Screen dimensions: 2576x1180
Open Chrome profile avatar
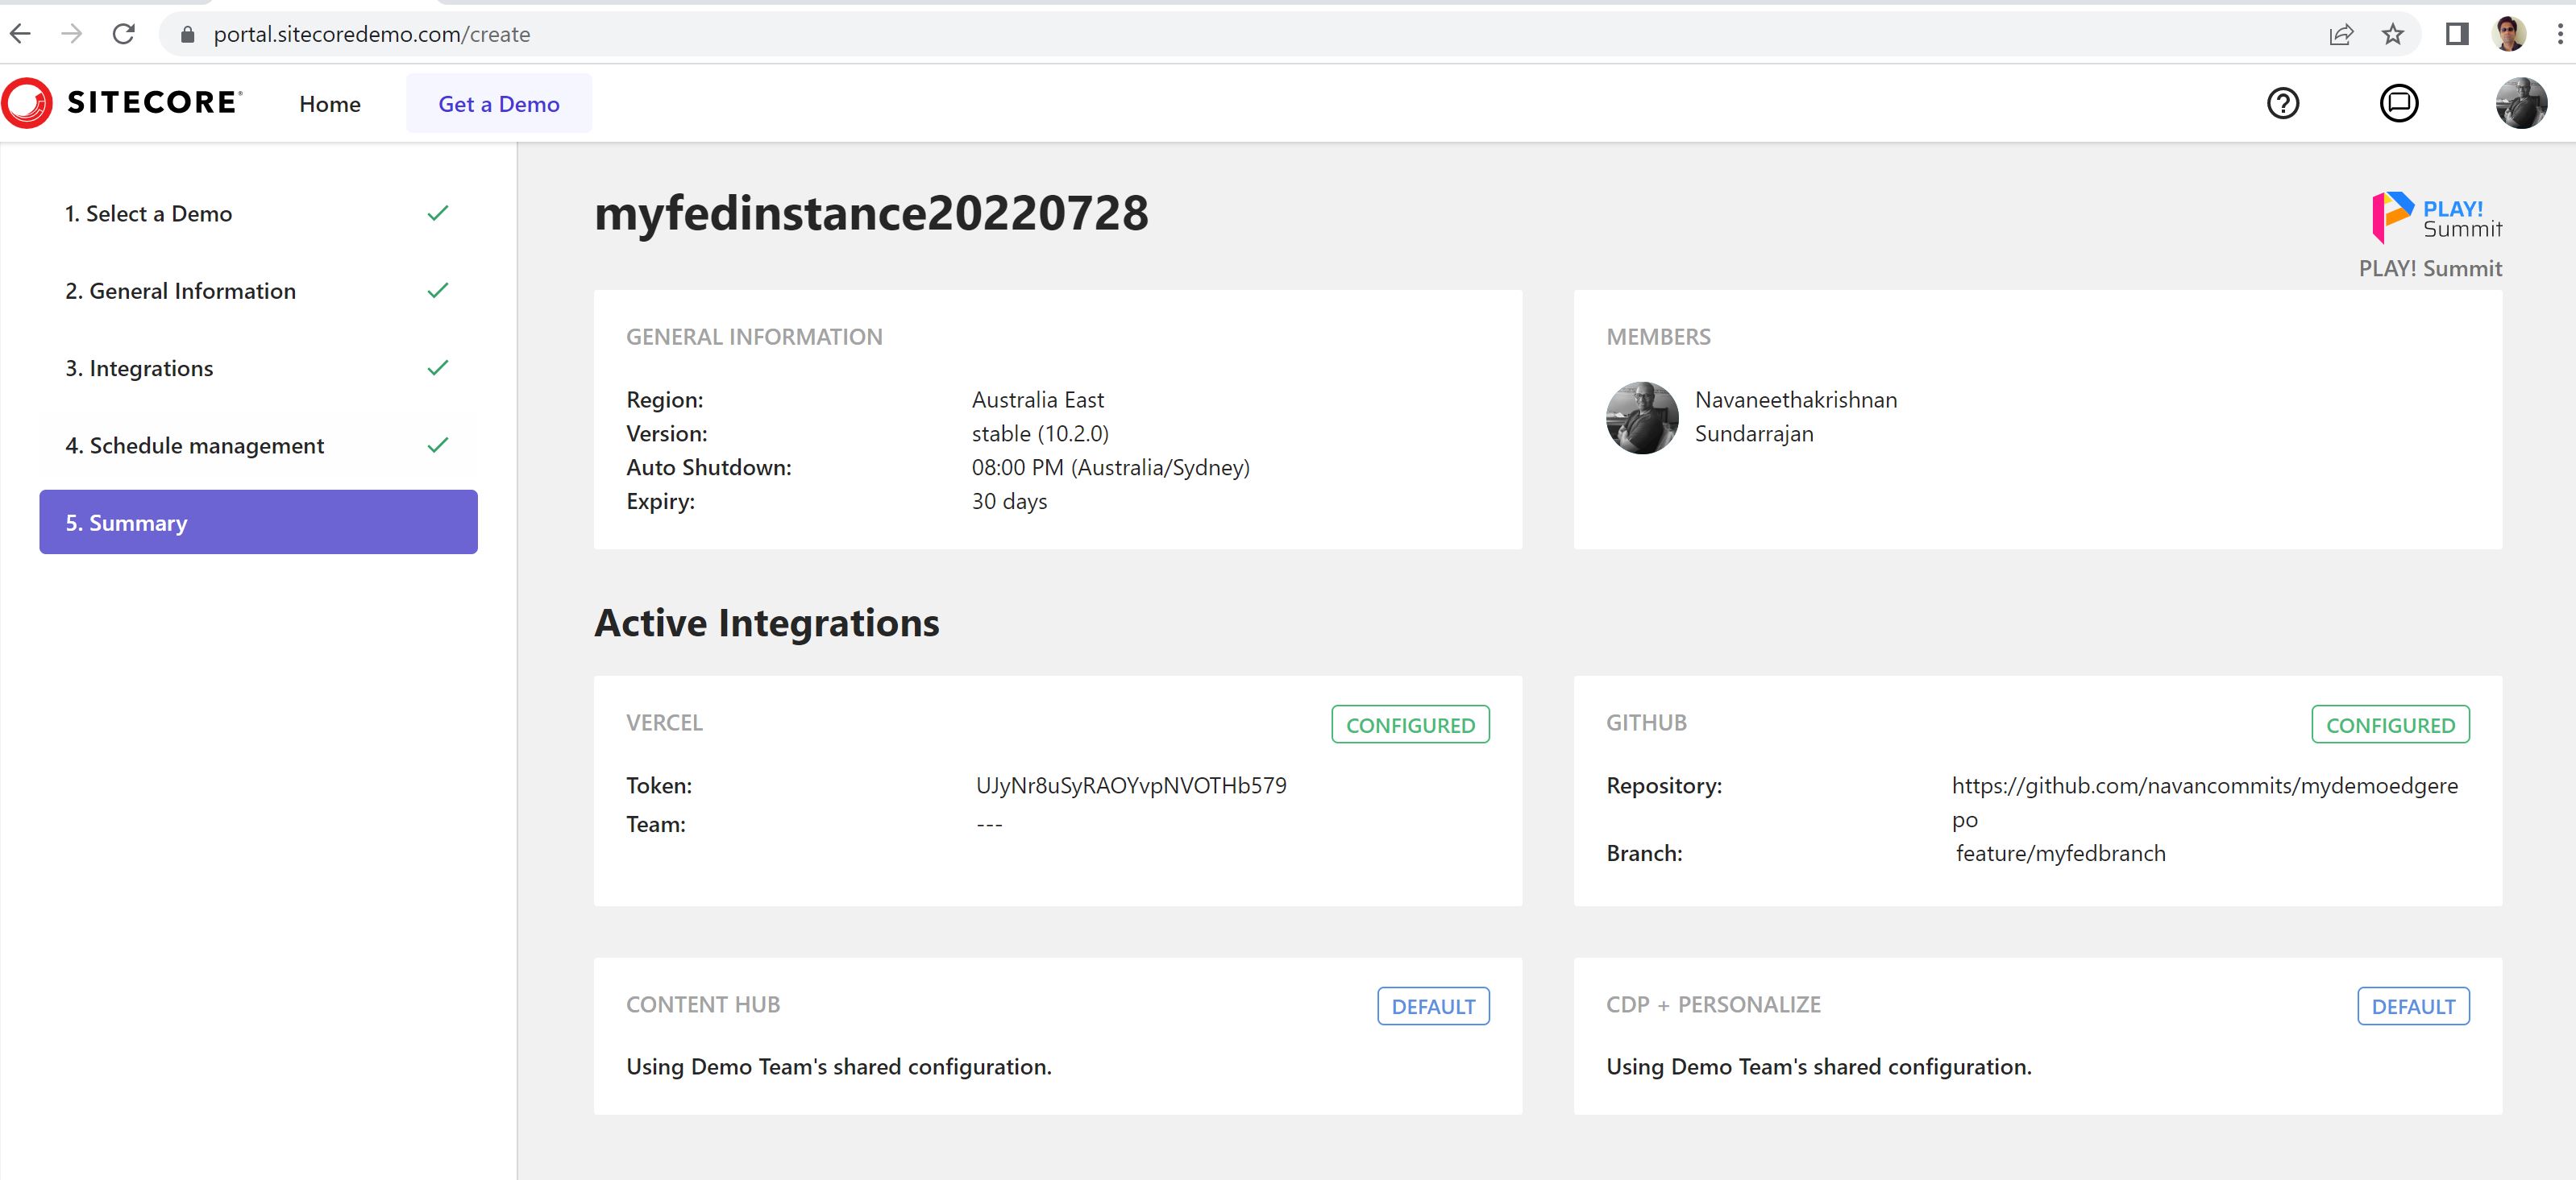point(2510,34)
